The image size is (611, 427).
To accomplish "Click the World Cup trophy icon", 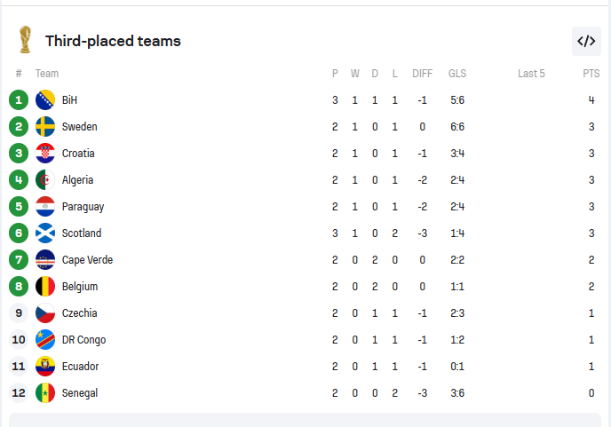I will pos(26,39).
